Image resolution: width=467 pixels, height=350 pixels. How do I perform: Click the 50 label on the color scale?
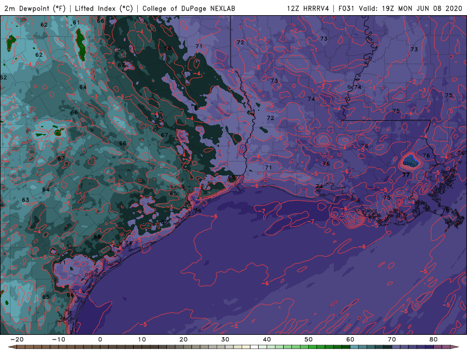click(x=309, y=339)
